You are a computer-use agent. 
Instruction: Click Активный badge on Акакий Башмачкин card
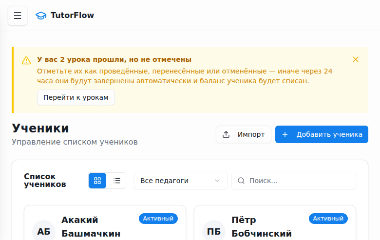[x=158, y=219]
